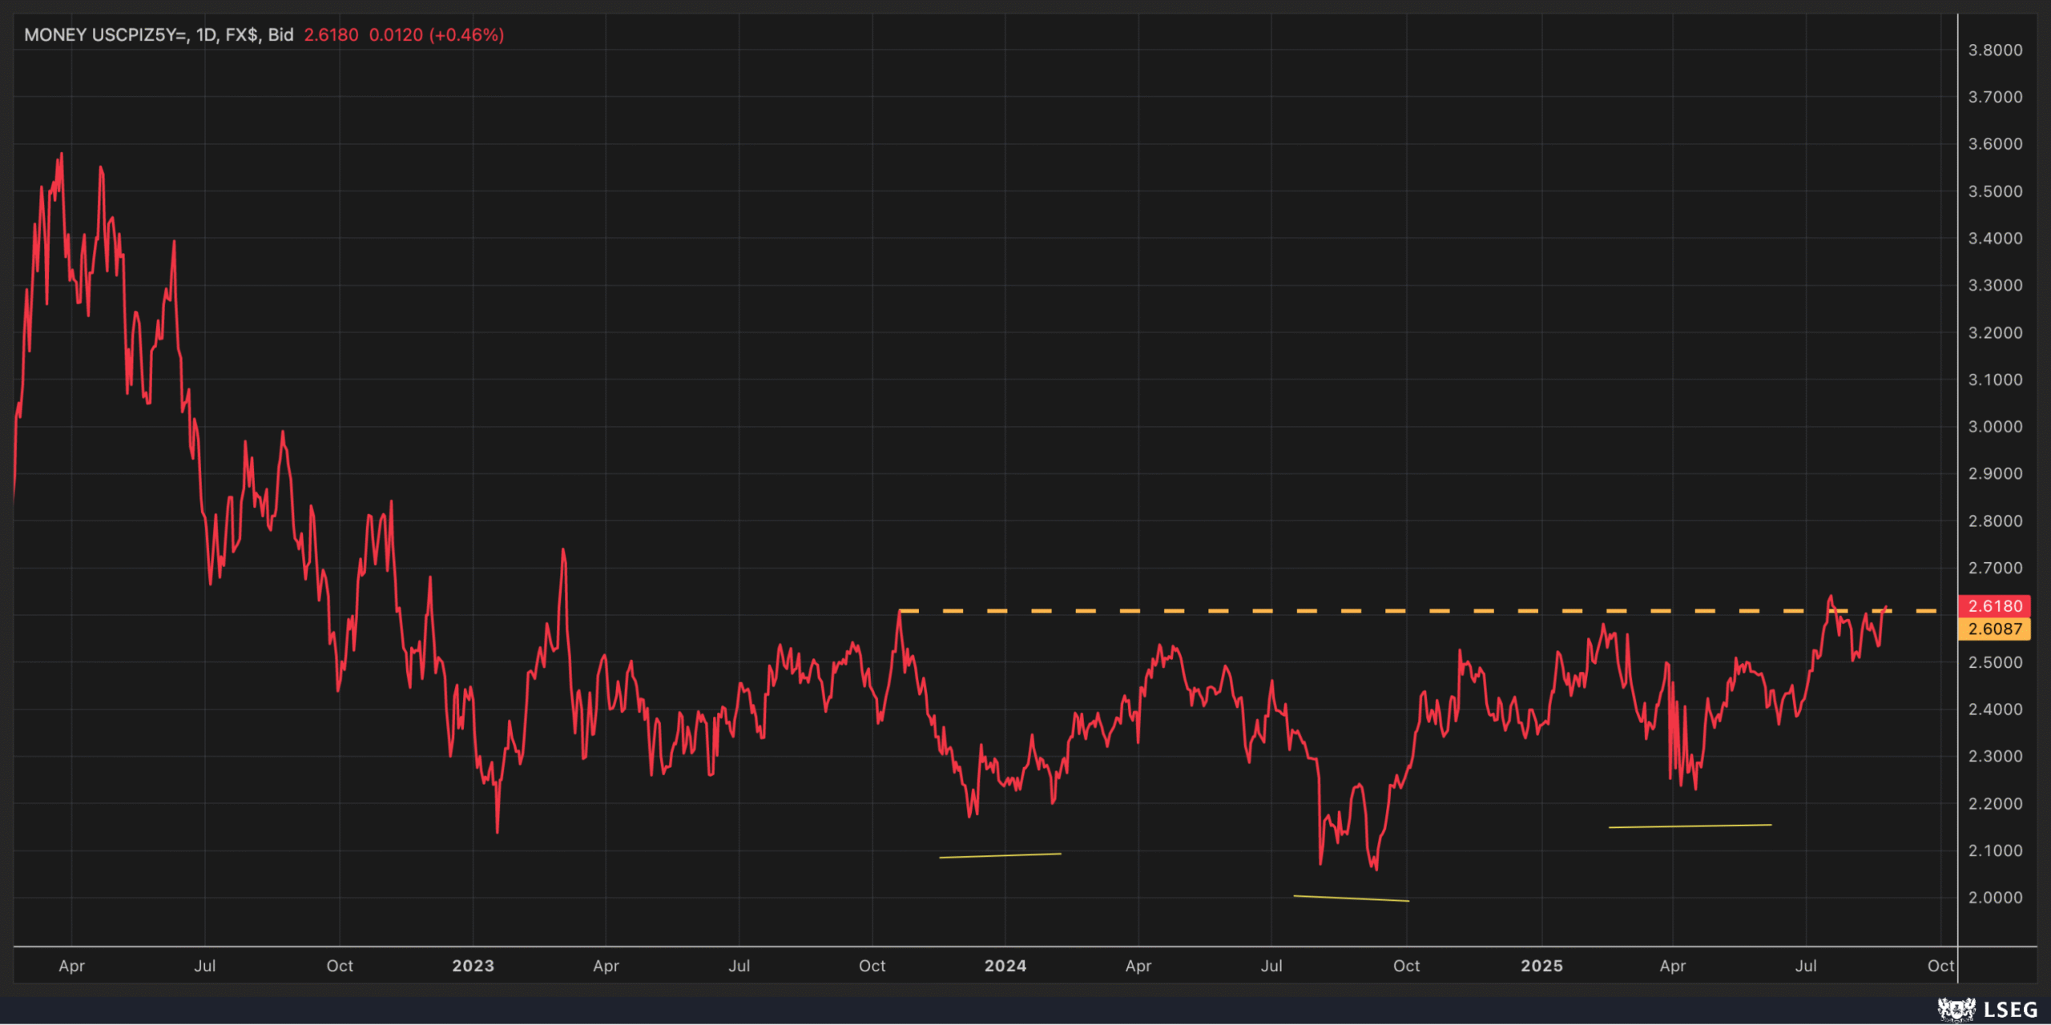2051x1025 pixels.
Task: Click the 2.5000 price axis label
Action: [1995, 662]
